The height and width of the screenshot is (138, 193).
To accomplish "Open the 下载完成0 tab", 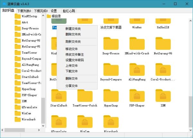I will click(x=41, y=11).
